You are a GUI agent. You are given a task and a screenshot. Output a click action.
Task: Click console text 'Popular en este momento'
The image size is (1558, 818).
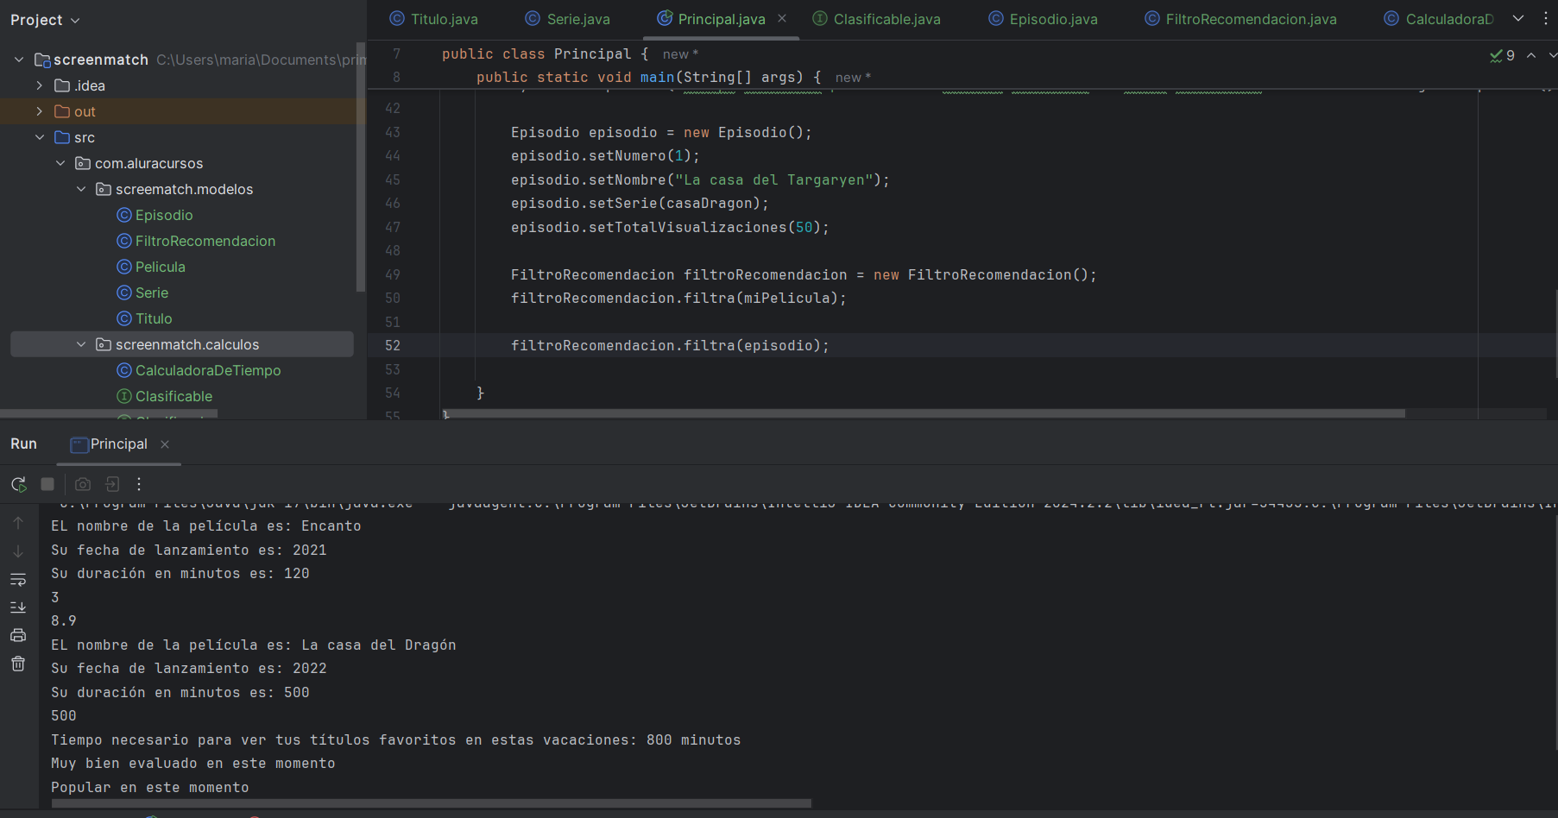pos(150,787)
